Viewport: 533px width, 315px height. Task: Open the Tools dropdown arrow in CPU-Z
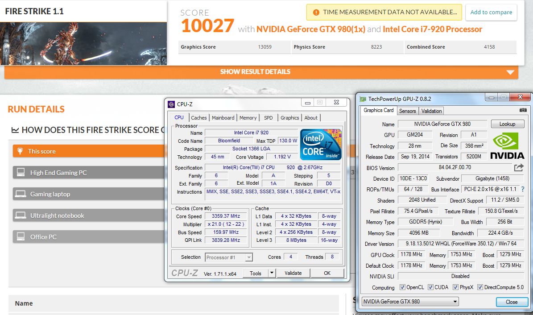tap(272, 273)
